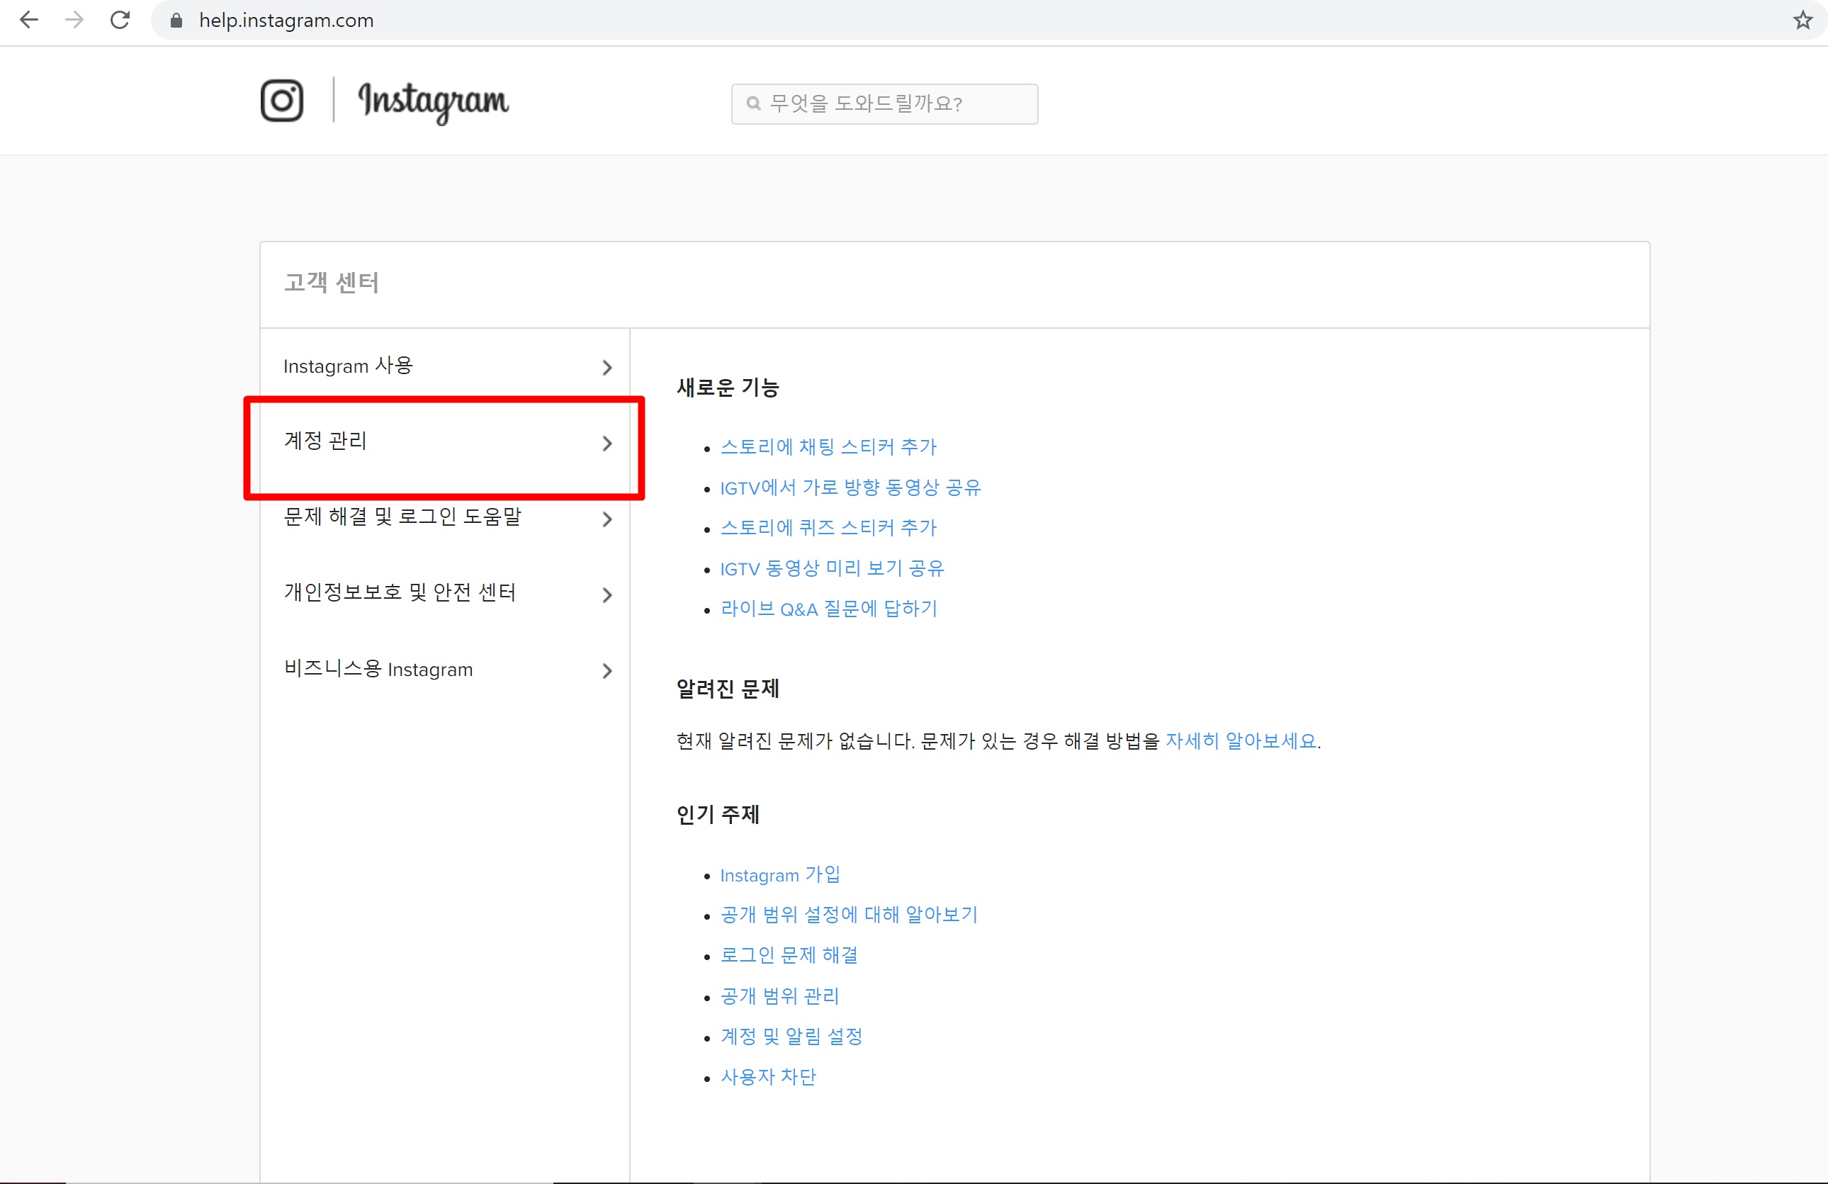Open the Instagram 사용 menu item

point(445,366)
